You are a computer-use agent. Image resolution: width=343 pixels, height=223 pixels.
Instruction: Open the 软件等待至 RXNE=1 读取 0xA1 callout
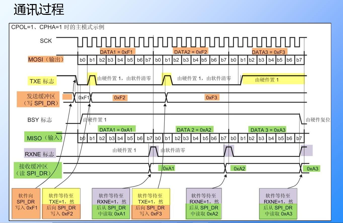tap(112, 203)
